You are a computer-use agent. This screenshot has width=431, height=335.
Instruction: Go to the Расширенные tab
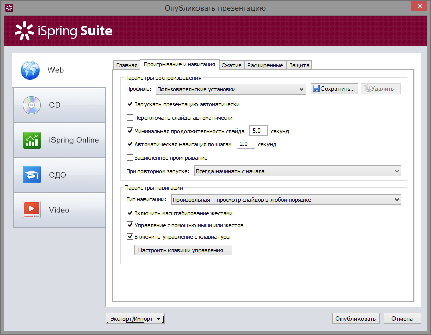coord(265,65)
